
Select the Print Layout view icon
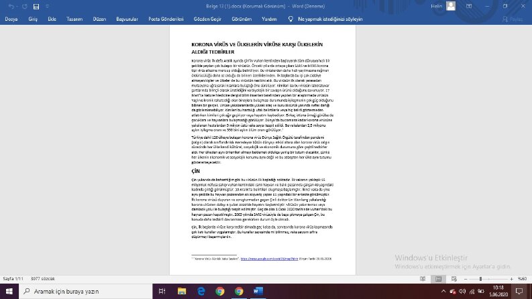point(438,279)
